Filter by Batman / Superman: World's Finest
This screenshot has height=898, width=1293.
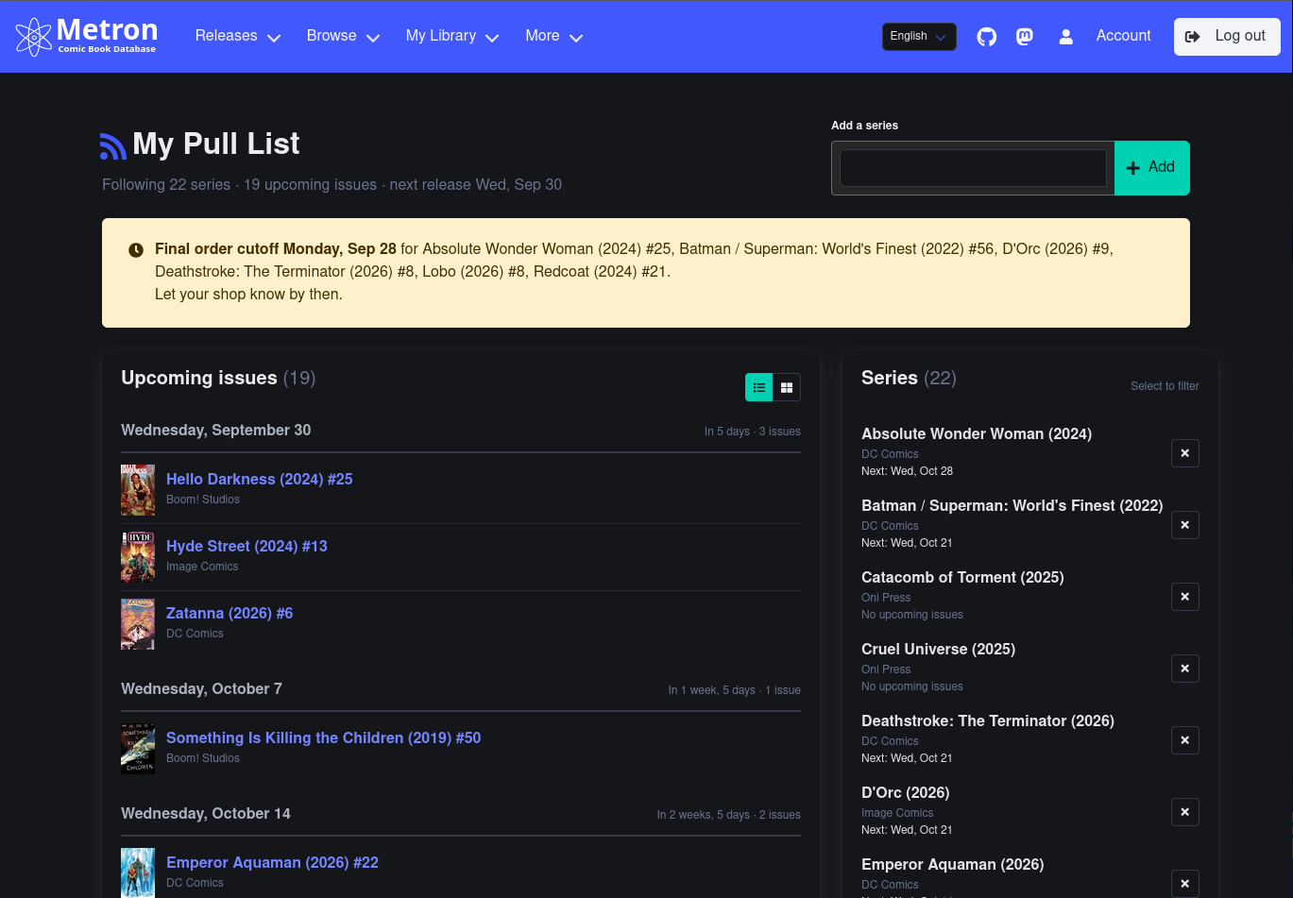1012,505
